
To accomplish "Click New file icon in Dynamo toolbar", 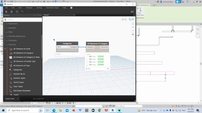I will pyautogui.click(x=6, y=12).
